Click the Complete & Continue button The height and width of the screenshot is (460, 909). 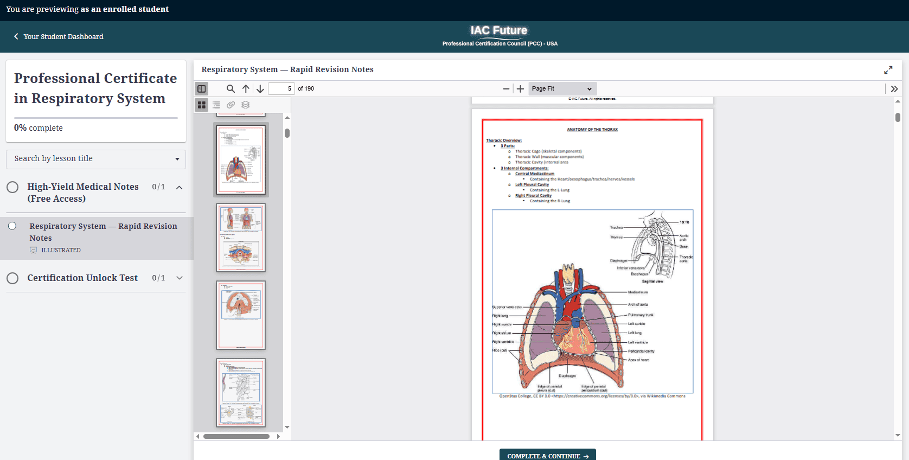click(x=547, y=456)
